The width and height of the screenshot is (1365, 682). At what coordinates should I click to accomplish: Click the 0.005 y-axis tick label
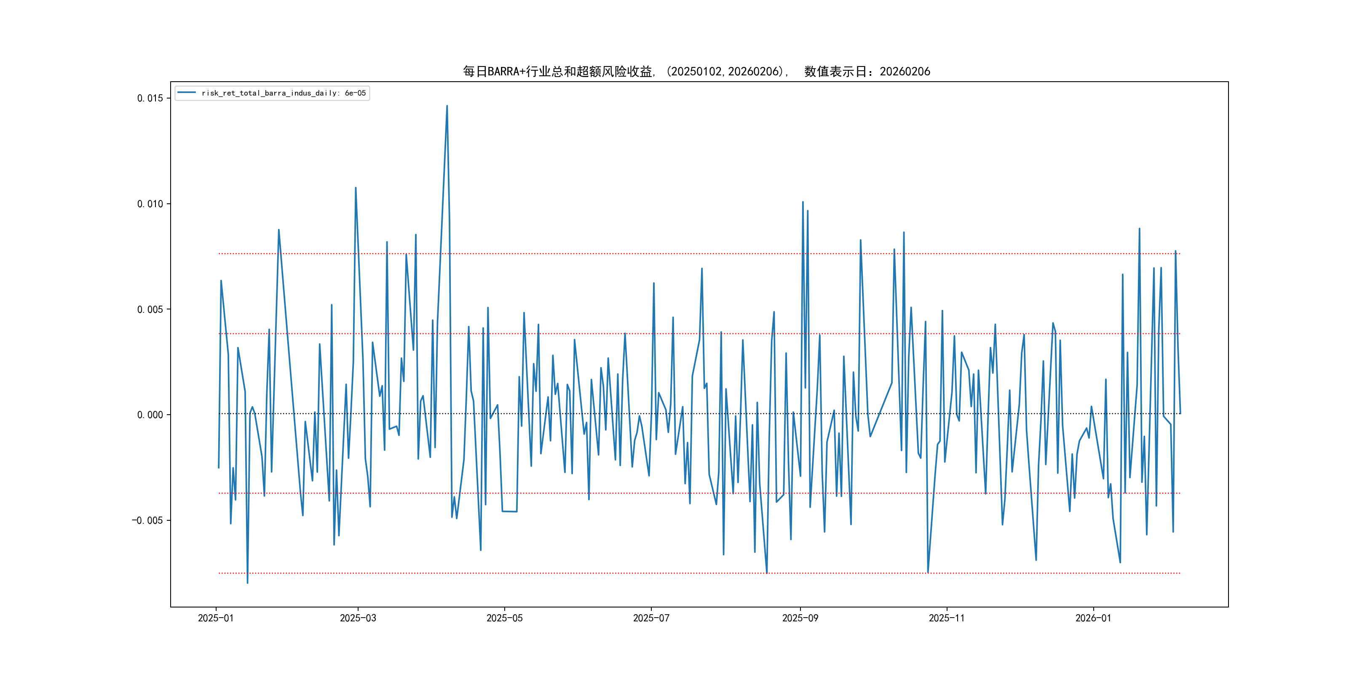point(150,309)
